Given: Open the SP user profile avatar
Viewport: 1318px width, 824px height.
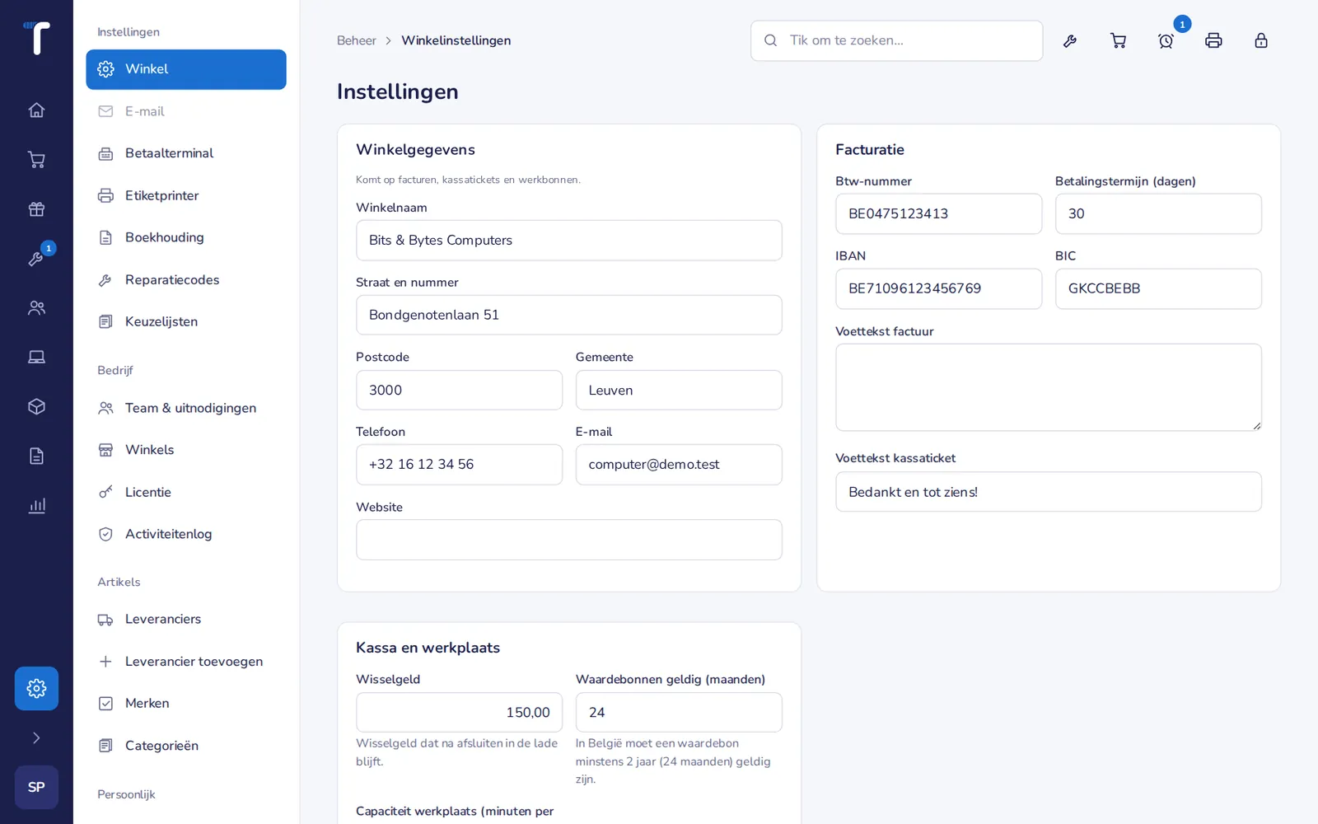Looking at the screenshot, I should (36, 788).
